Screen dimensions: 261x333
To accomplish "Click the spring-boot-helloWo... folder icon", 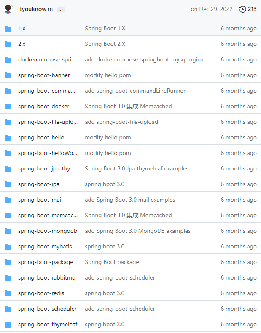I will [x=8, y=153].
